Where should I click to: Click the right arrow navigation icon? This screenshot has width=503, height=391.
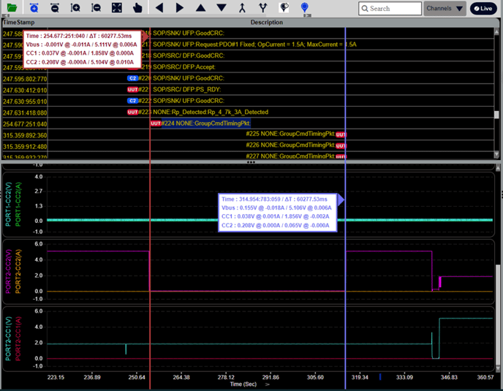pyautogui.click(x=180, y=8)
